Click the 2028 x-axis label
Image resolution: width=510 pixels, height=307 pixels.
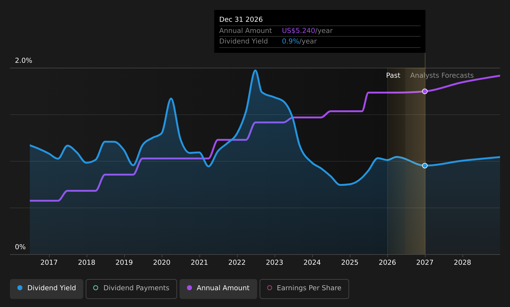click(462, 263)
